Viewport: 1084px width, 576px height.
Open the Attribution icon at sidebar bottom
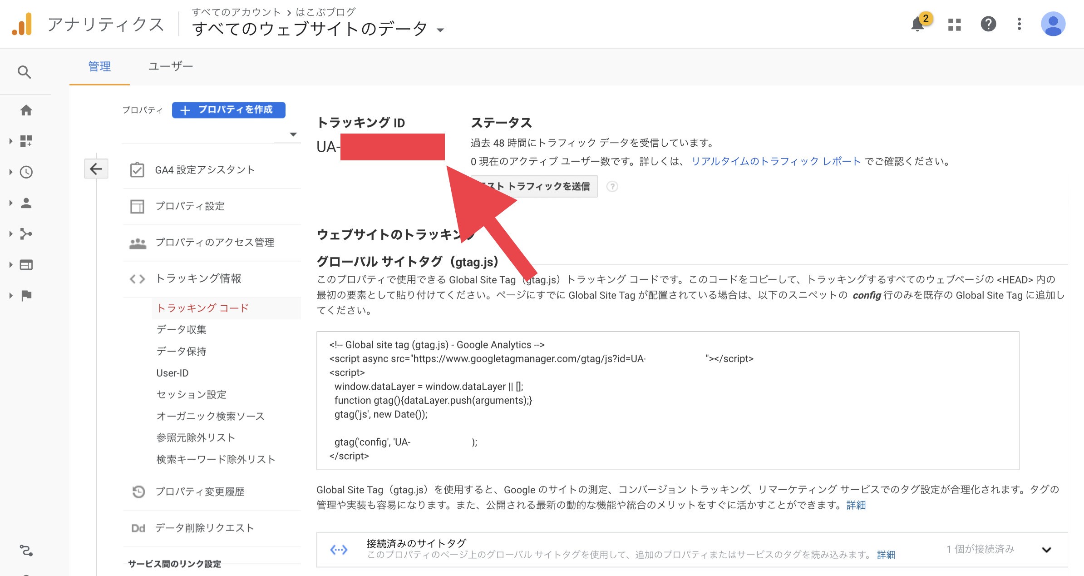pos(26,551)
